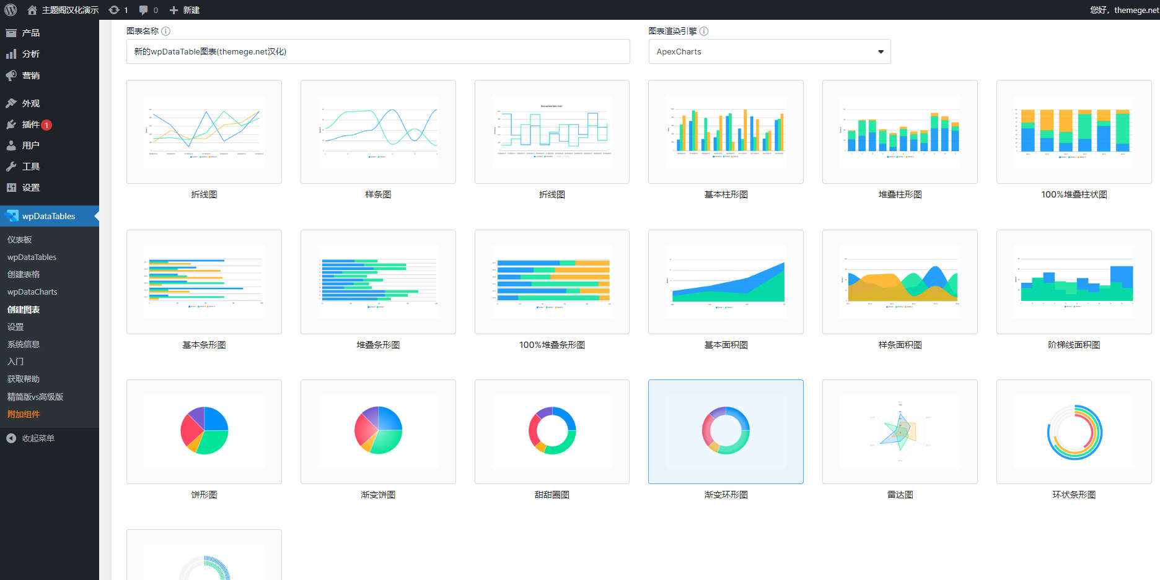
Task: Open the 精简版vs高级版 link
Action: (x=35, y=397)
